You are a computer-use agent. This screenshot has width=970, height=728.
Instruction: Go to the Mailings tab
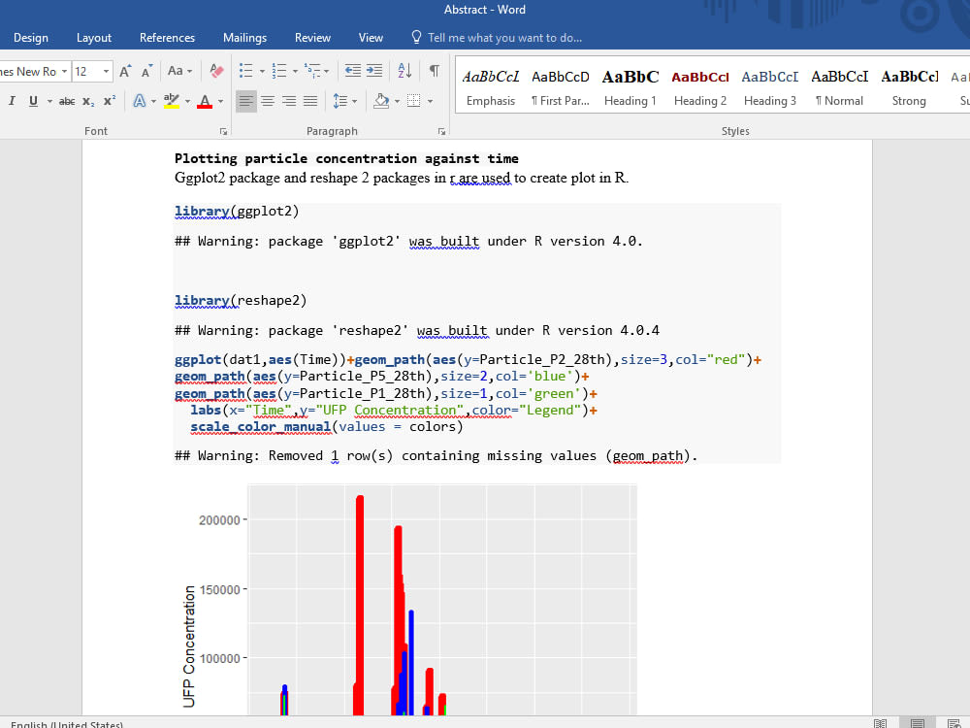click(x=245, y=38)
